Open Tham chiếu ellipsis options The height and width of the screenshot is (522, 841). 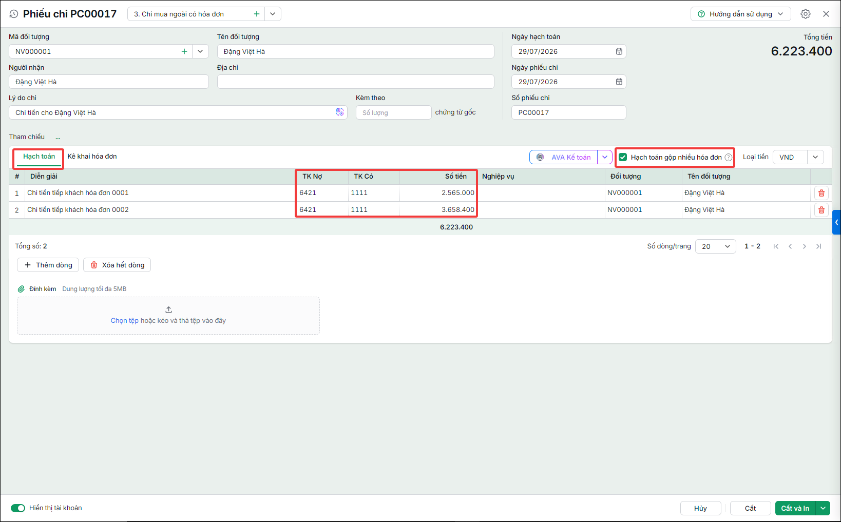pyautogui.click(x=58, y=138)
